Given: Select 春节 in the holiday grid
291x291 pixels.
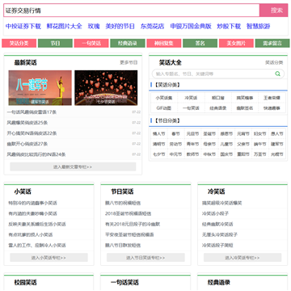Looking at the screenshot, I should pos(175,133).
